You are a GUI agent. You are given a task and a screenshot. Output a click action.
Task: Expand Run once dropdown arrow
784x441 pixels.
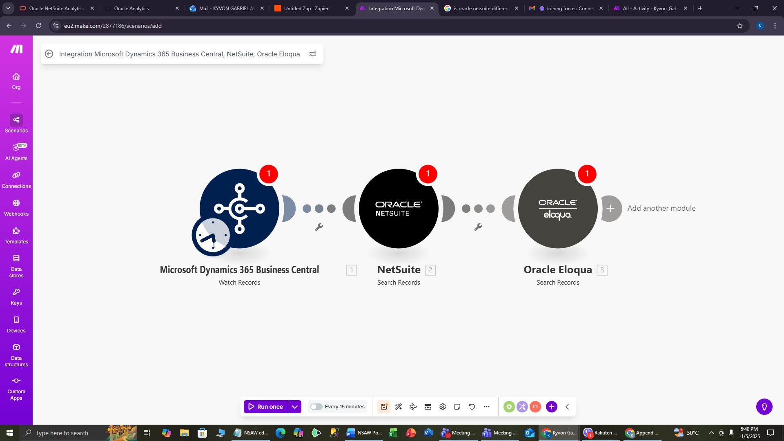pyautogui.click(x=295, y=407)
